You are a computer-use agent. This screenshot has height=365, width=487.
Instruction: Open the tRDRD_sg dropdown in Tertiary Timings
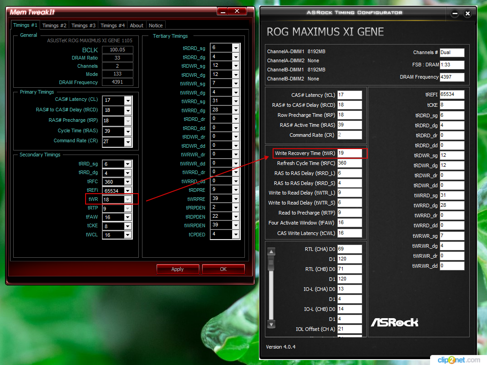coord(236,48)
